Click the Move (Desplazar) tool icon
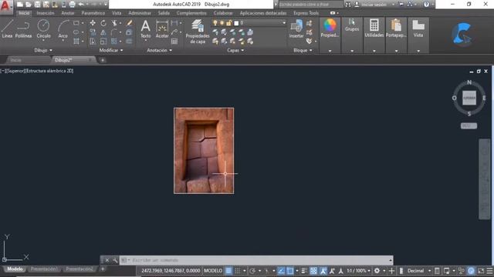This screenshot has height=277, width=494. pyautogui.click(x=93, y=23)
